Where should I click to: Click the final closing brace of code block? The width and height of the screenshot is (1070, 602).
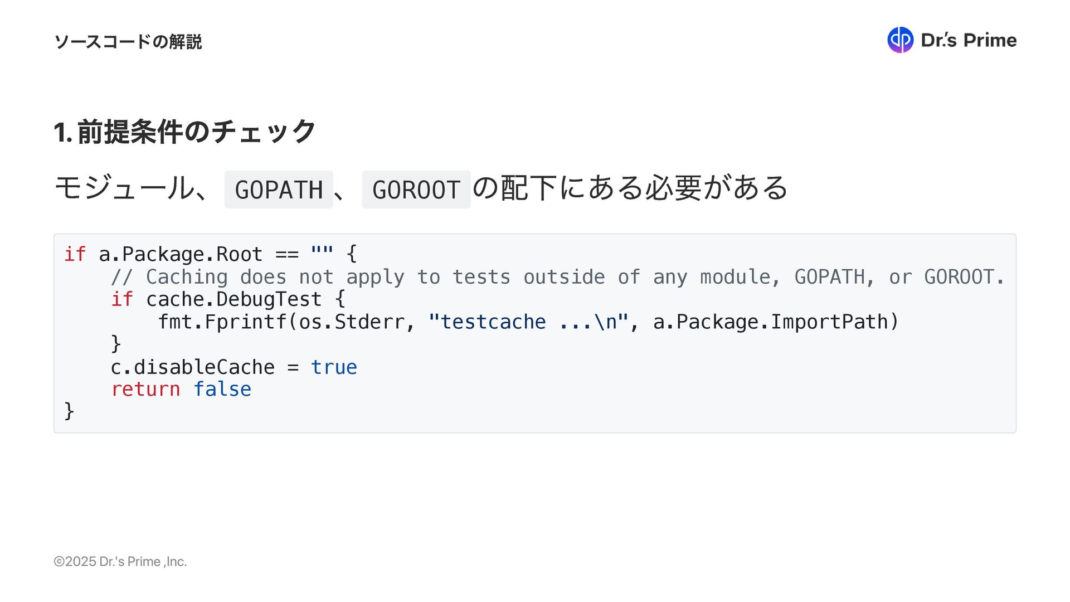(x=69, y=411)
